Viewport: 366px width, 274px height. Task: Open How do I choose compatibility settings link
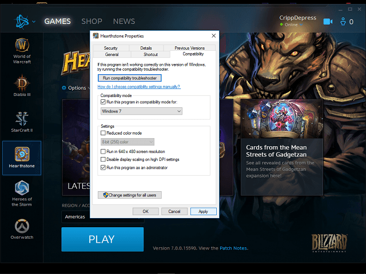139,87
